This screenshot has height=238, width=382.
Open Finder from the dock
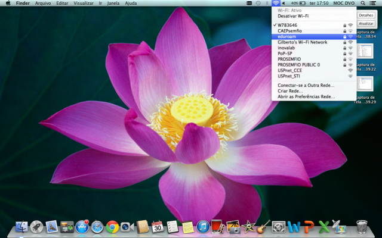tap(22, 227)
